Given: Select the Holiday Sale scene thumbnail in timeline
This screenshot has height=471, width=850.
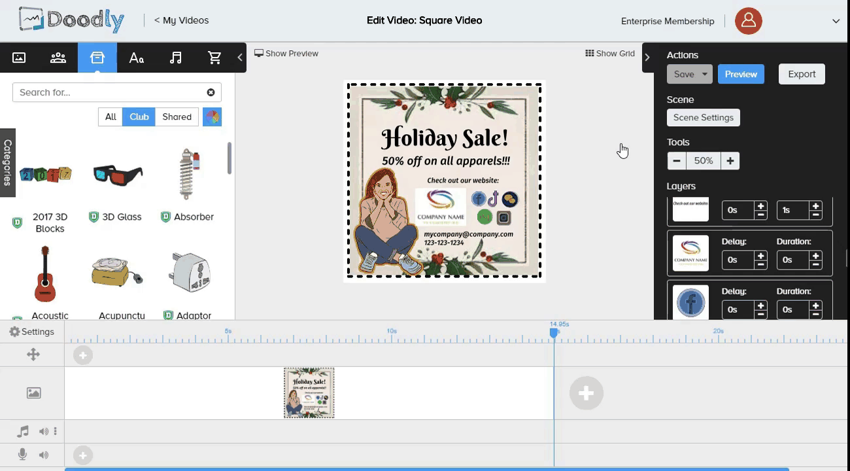Looking at the screenshot, I should (x=309, y=392).
